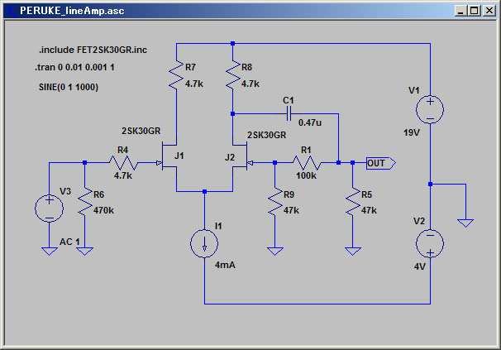Select the R1 100k feedback resistor
Image resolution: width=501 pixels, height=350 pixels.
[307, 163]
